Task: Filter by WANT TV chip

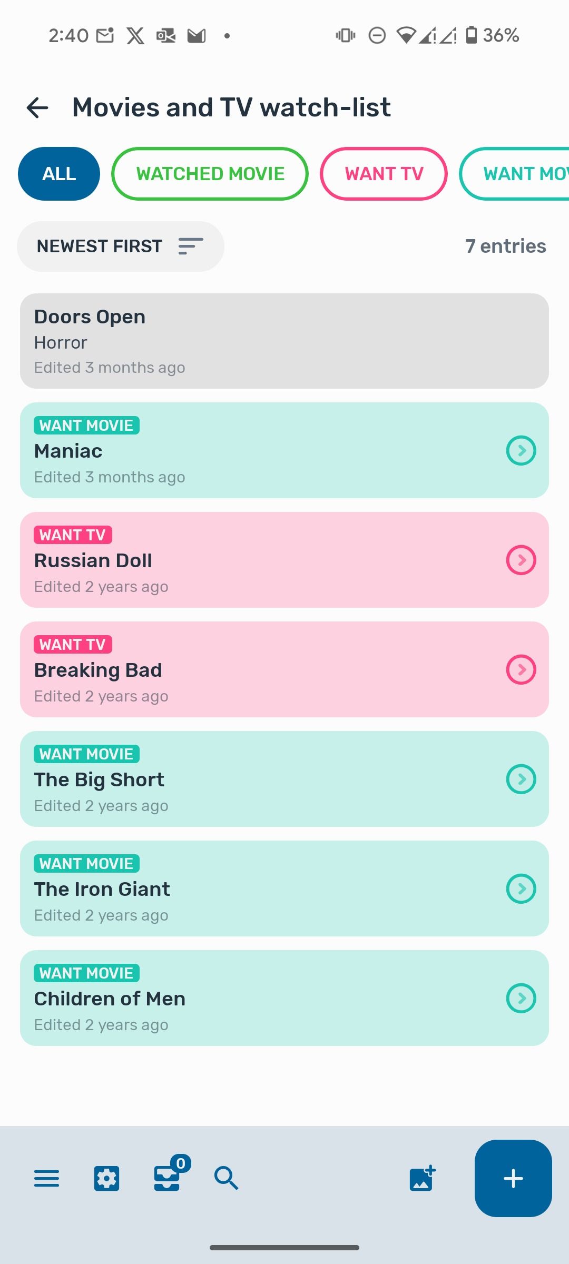Action: point(384,174)
